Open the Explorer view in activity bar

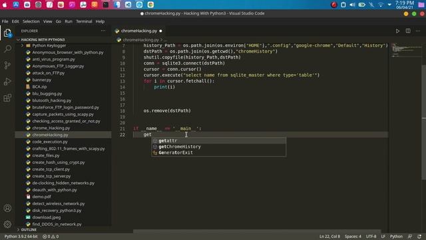click(x=7, y=33)
